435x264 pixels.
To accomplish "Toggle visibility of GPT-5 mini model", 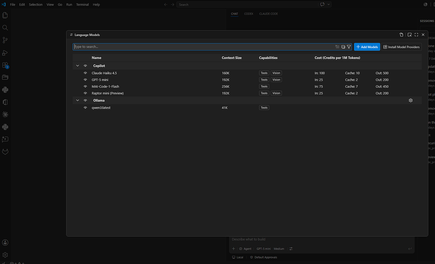I will [85, 80].
